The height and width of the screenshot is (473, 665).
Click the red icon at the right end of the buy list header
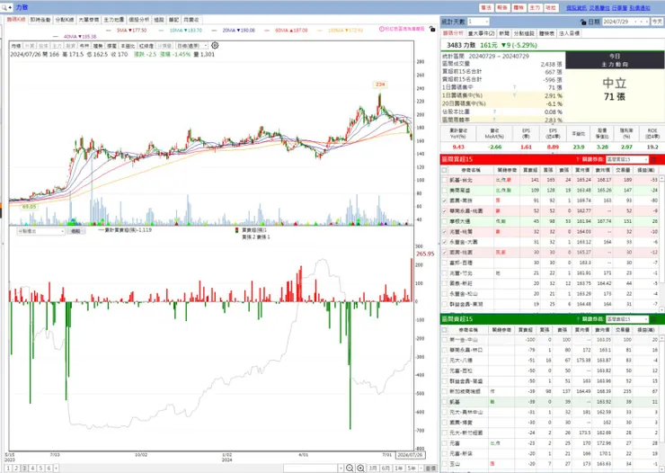point(653,159)
